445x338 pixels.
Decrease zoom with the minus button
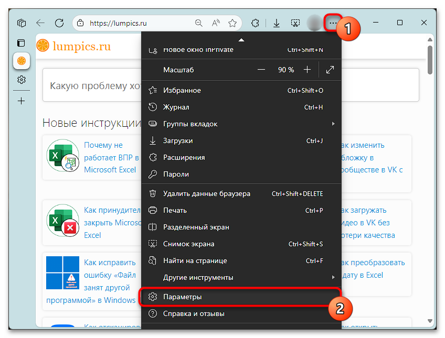click(x=261, y=70)
